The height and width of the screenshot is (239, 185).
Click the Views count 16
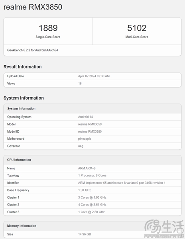point(80,83)
